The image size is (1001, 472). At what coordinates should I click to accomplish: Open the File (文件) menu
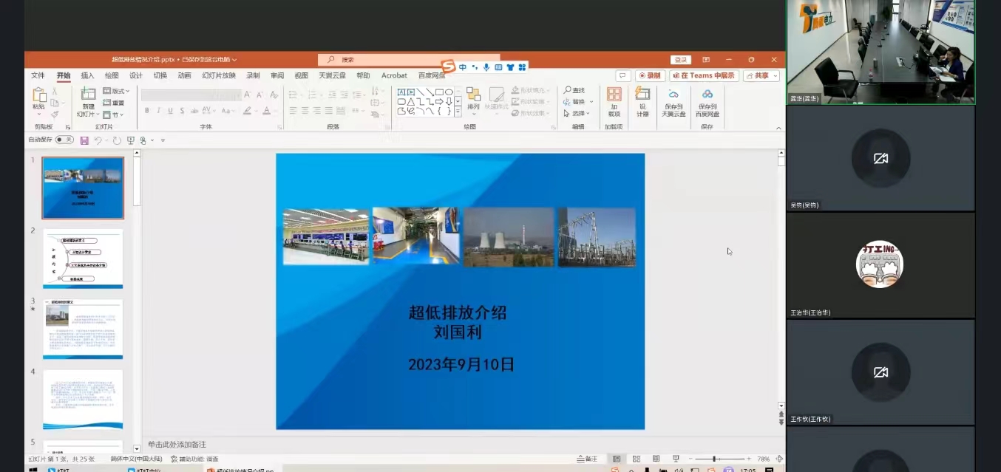(38, 75)
